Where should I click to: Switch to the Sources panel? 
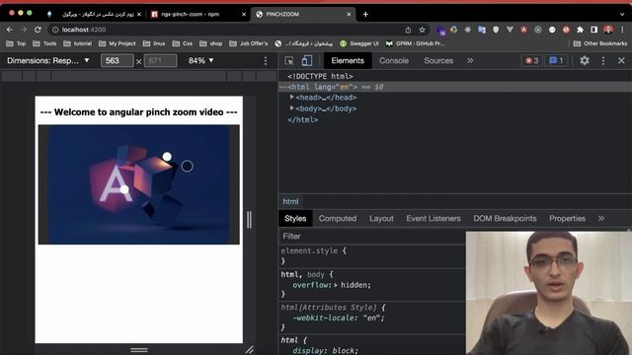click(x=438, y=61)
